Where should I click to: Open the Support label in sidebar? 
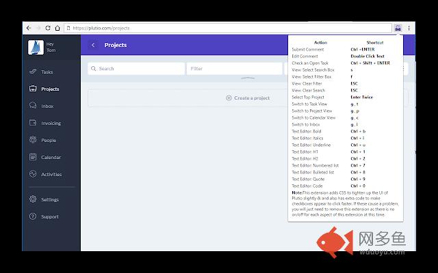click(x=50, y=217)
